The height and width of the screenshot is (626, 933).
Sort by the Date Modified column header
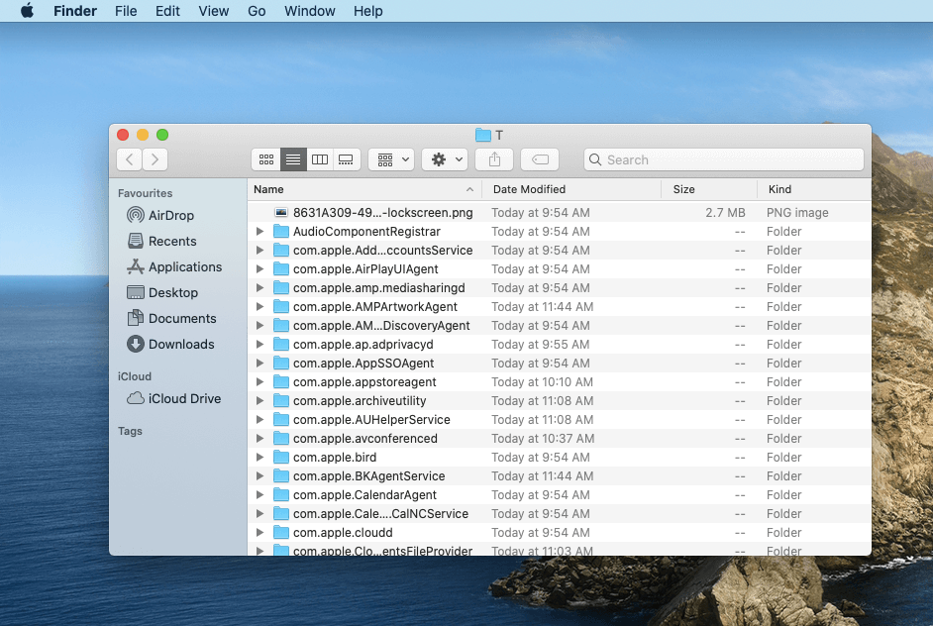coord(571,189)
